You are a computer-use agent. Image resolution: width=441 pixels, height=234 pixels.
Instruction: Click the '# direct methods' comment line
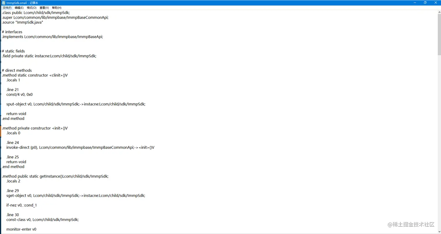17,70
